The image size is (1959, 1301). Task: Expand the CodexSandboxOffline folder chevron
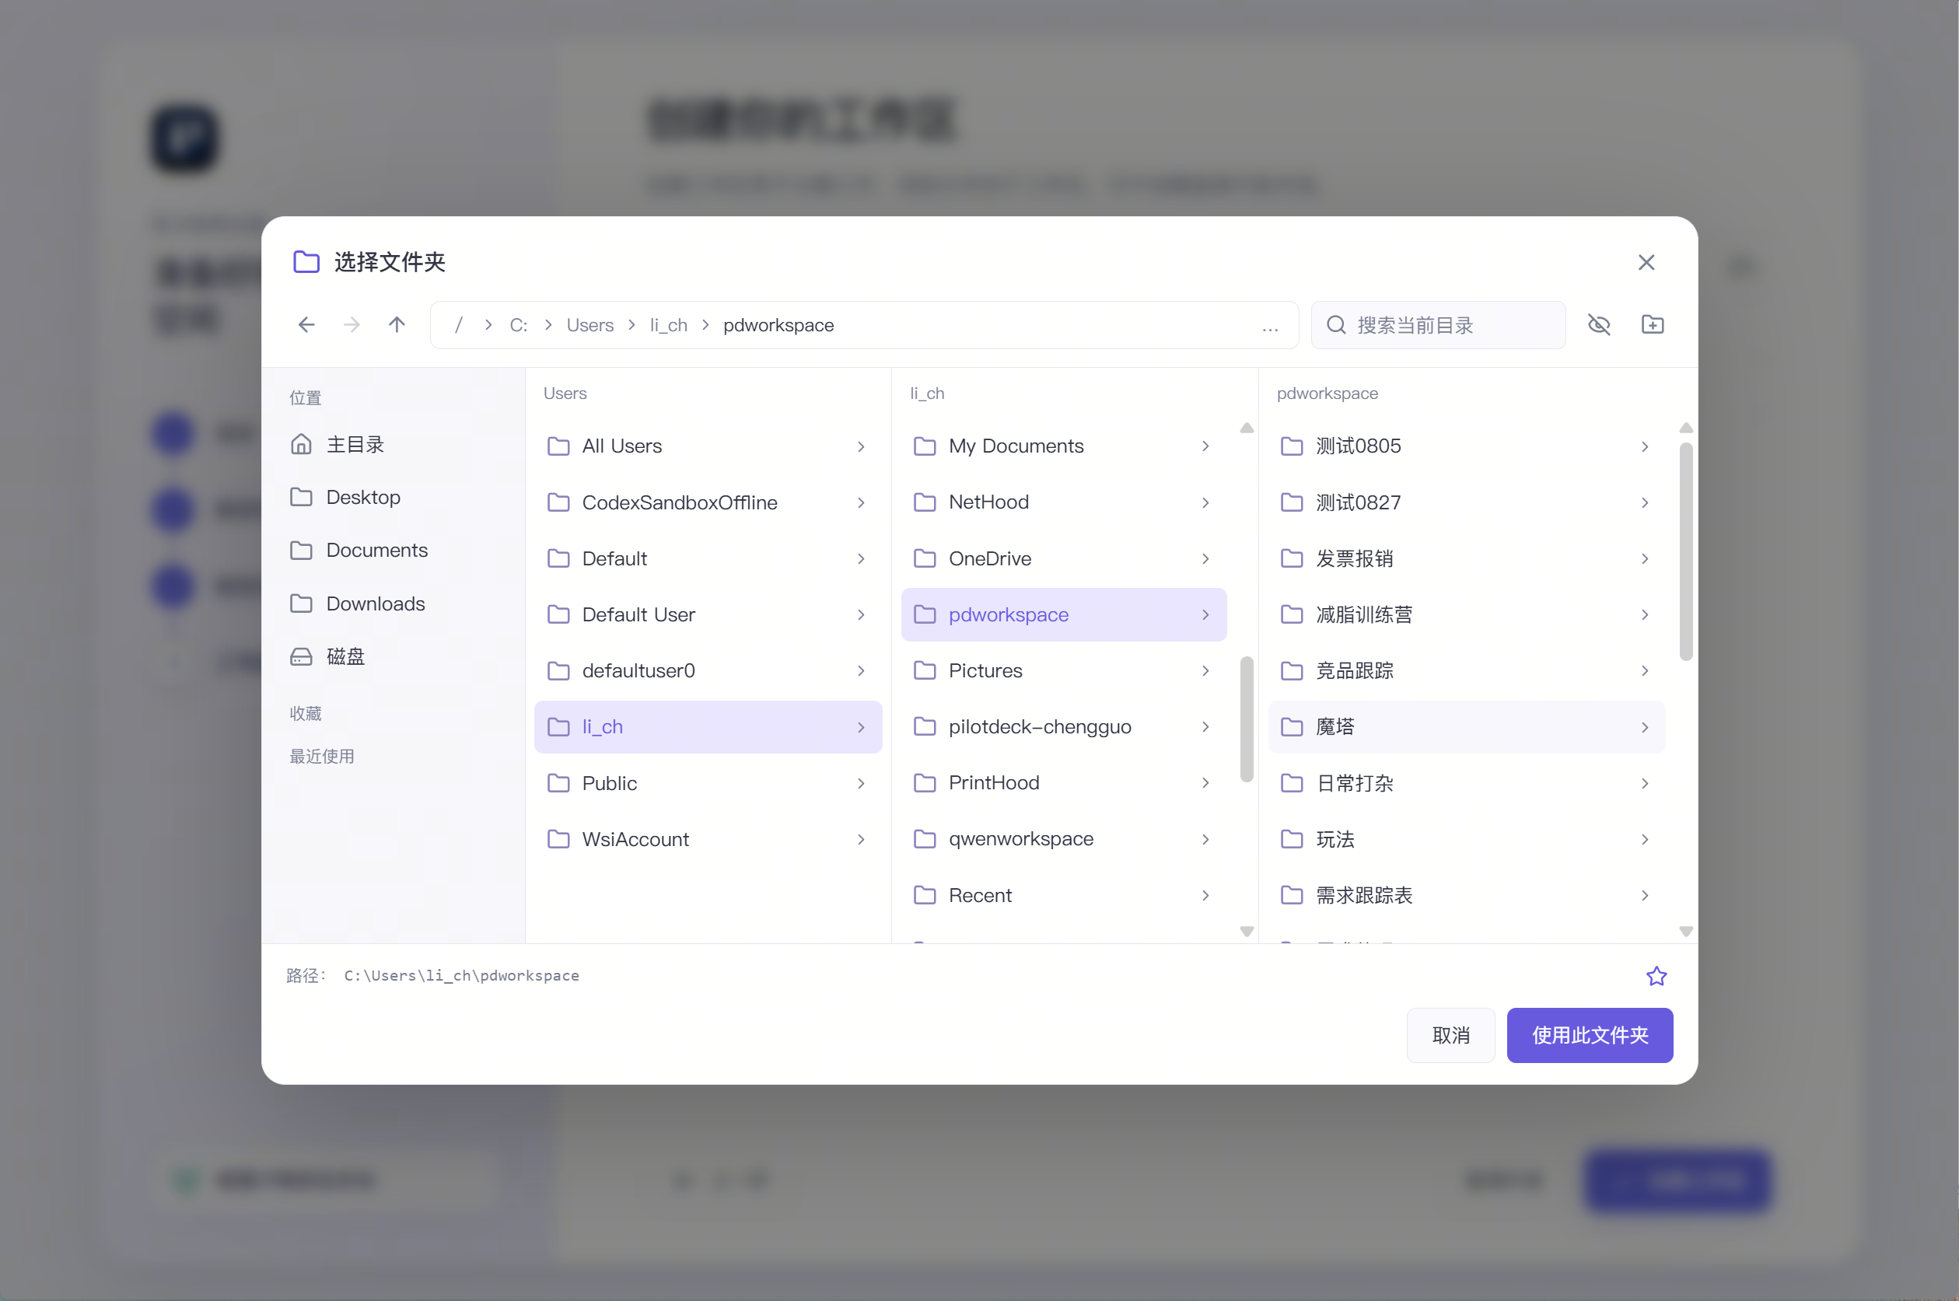coord(860,503)
